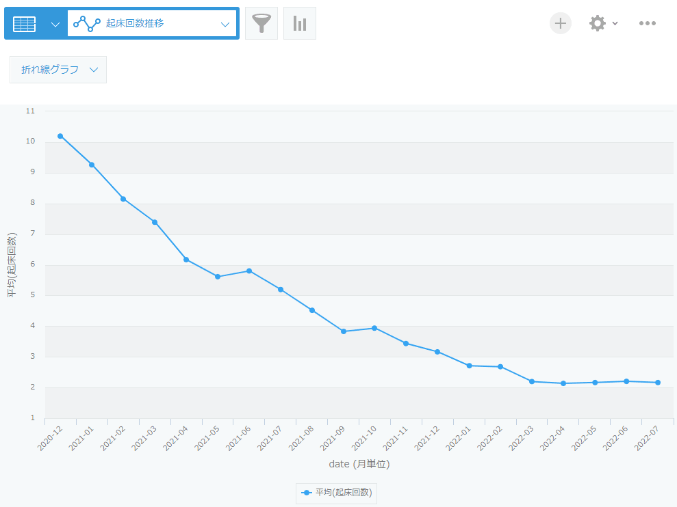Click the 2021-12 data point

tap(437, 352)
